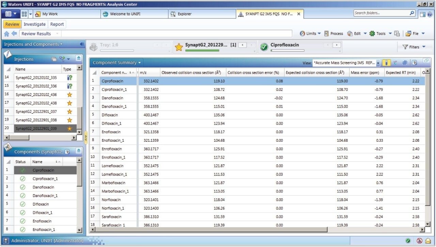Click the star icon of SynaptG2_20120102_436
The height and width of the screenshot is (247, 436).
(69, 94)
